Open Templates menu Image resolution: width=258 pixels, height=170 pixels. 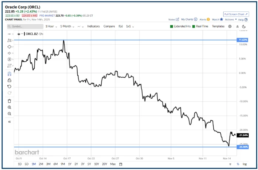point(218,26)
